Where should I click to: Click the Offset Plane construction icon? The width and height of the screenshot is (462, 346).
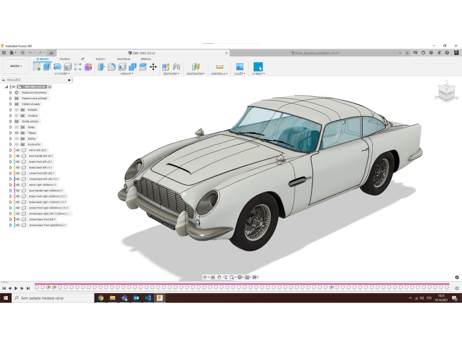196,67
